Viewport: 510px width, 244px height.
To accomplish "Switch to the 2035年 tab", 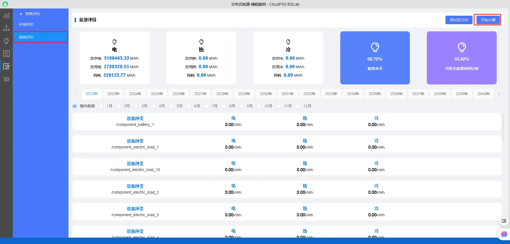I will tap(375, 94).
